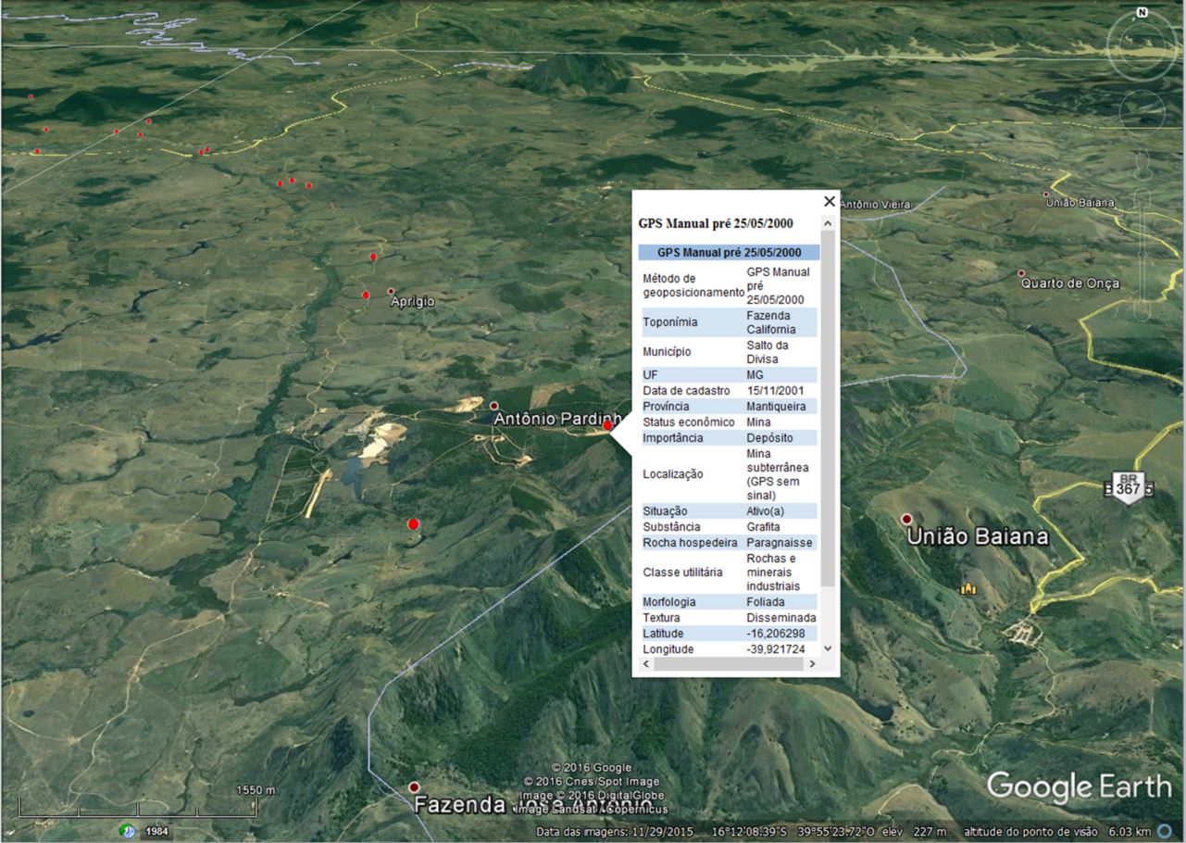
Task: Click the BR 367 highway shield
Action: (1128, 486)
